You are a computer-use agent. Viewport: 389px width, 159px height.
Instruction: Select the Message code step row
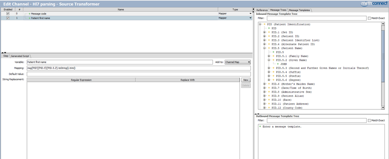[127, 14]
